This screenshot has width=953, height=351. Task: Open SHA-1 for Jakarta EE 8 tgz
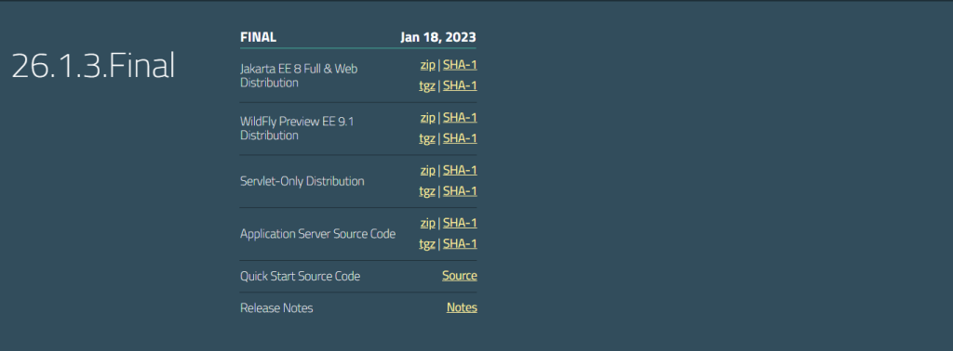click(460, 85)
